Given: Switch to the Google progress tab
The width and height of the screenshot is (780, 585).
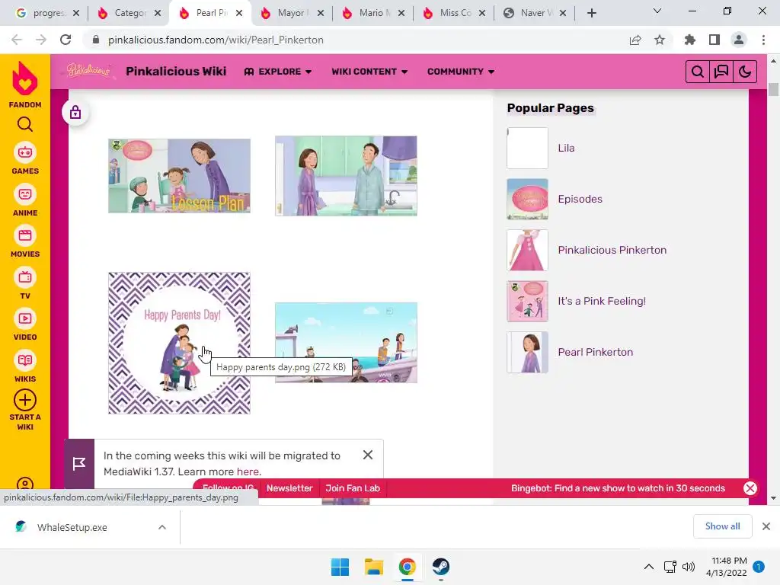Looking at the screenshot, I should click(48, 13).
